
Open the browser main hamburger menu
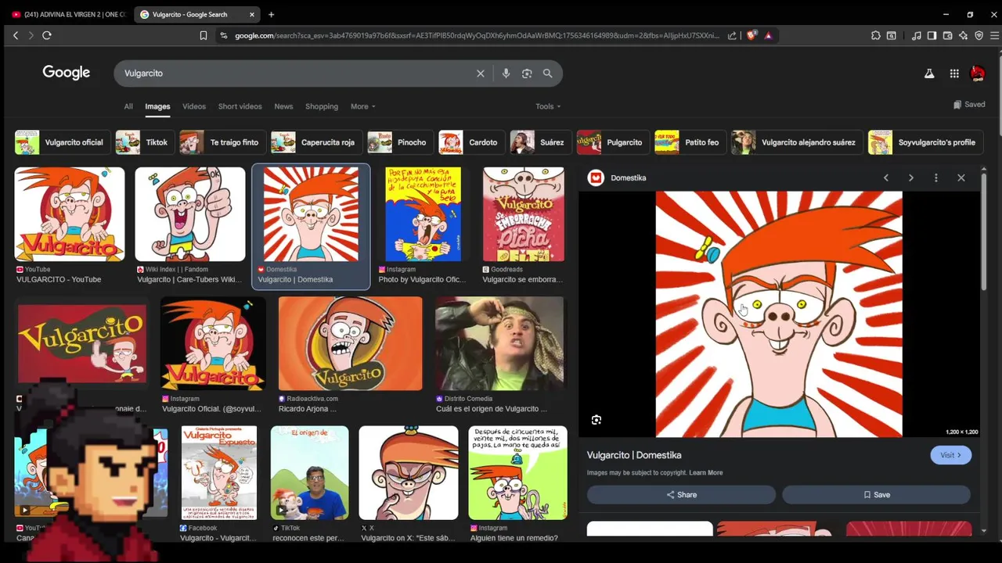994,35
